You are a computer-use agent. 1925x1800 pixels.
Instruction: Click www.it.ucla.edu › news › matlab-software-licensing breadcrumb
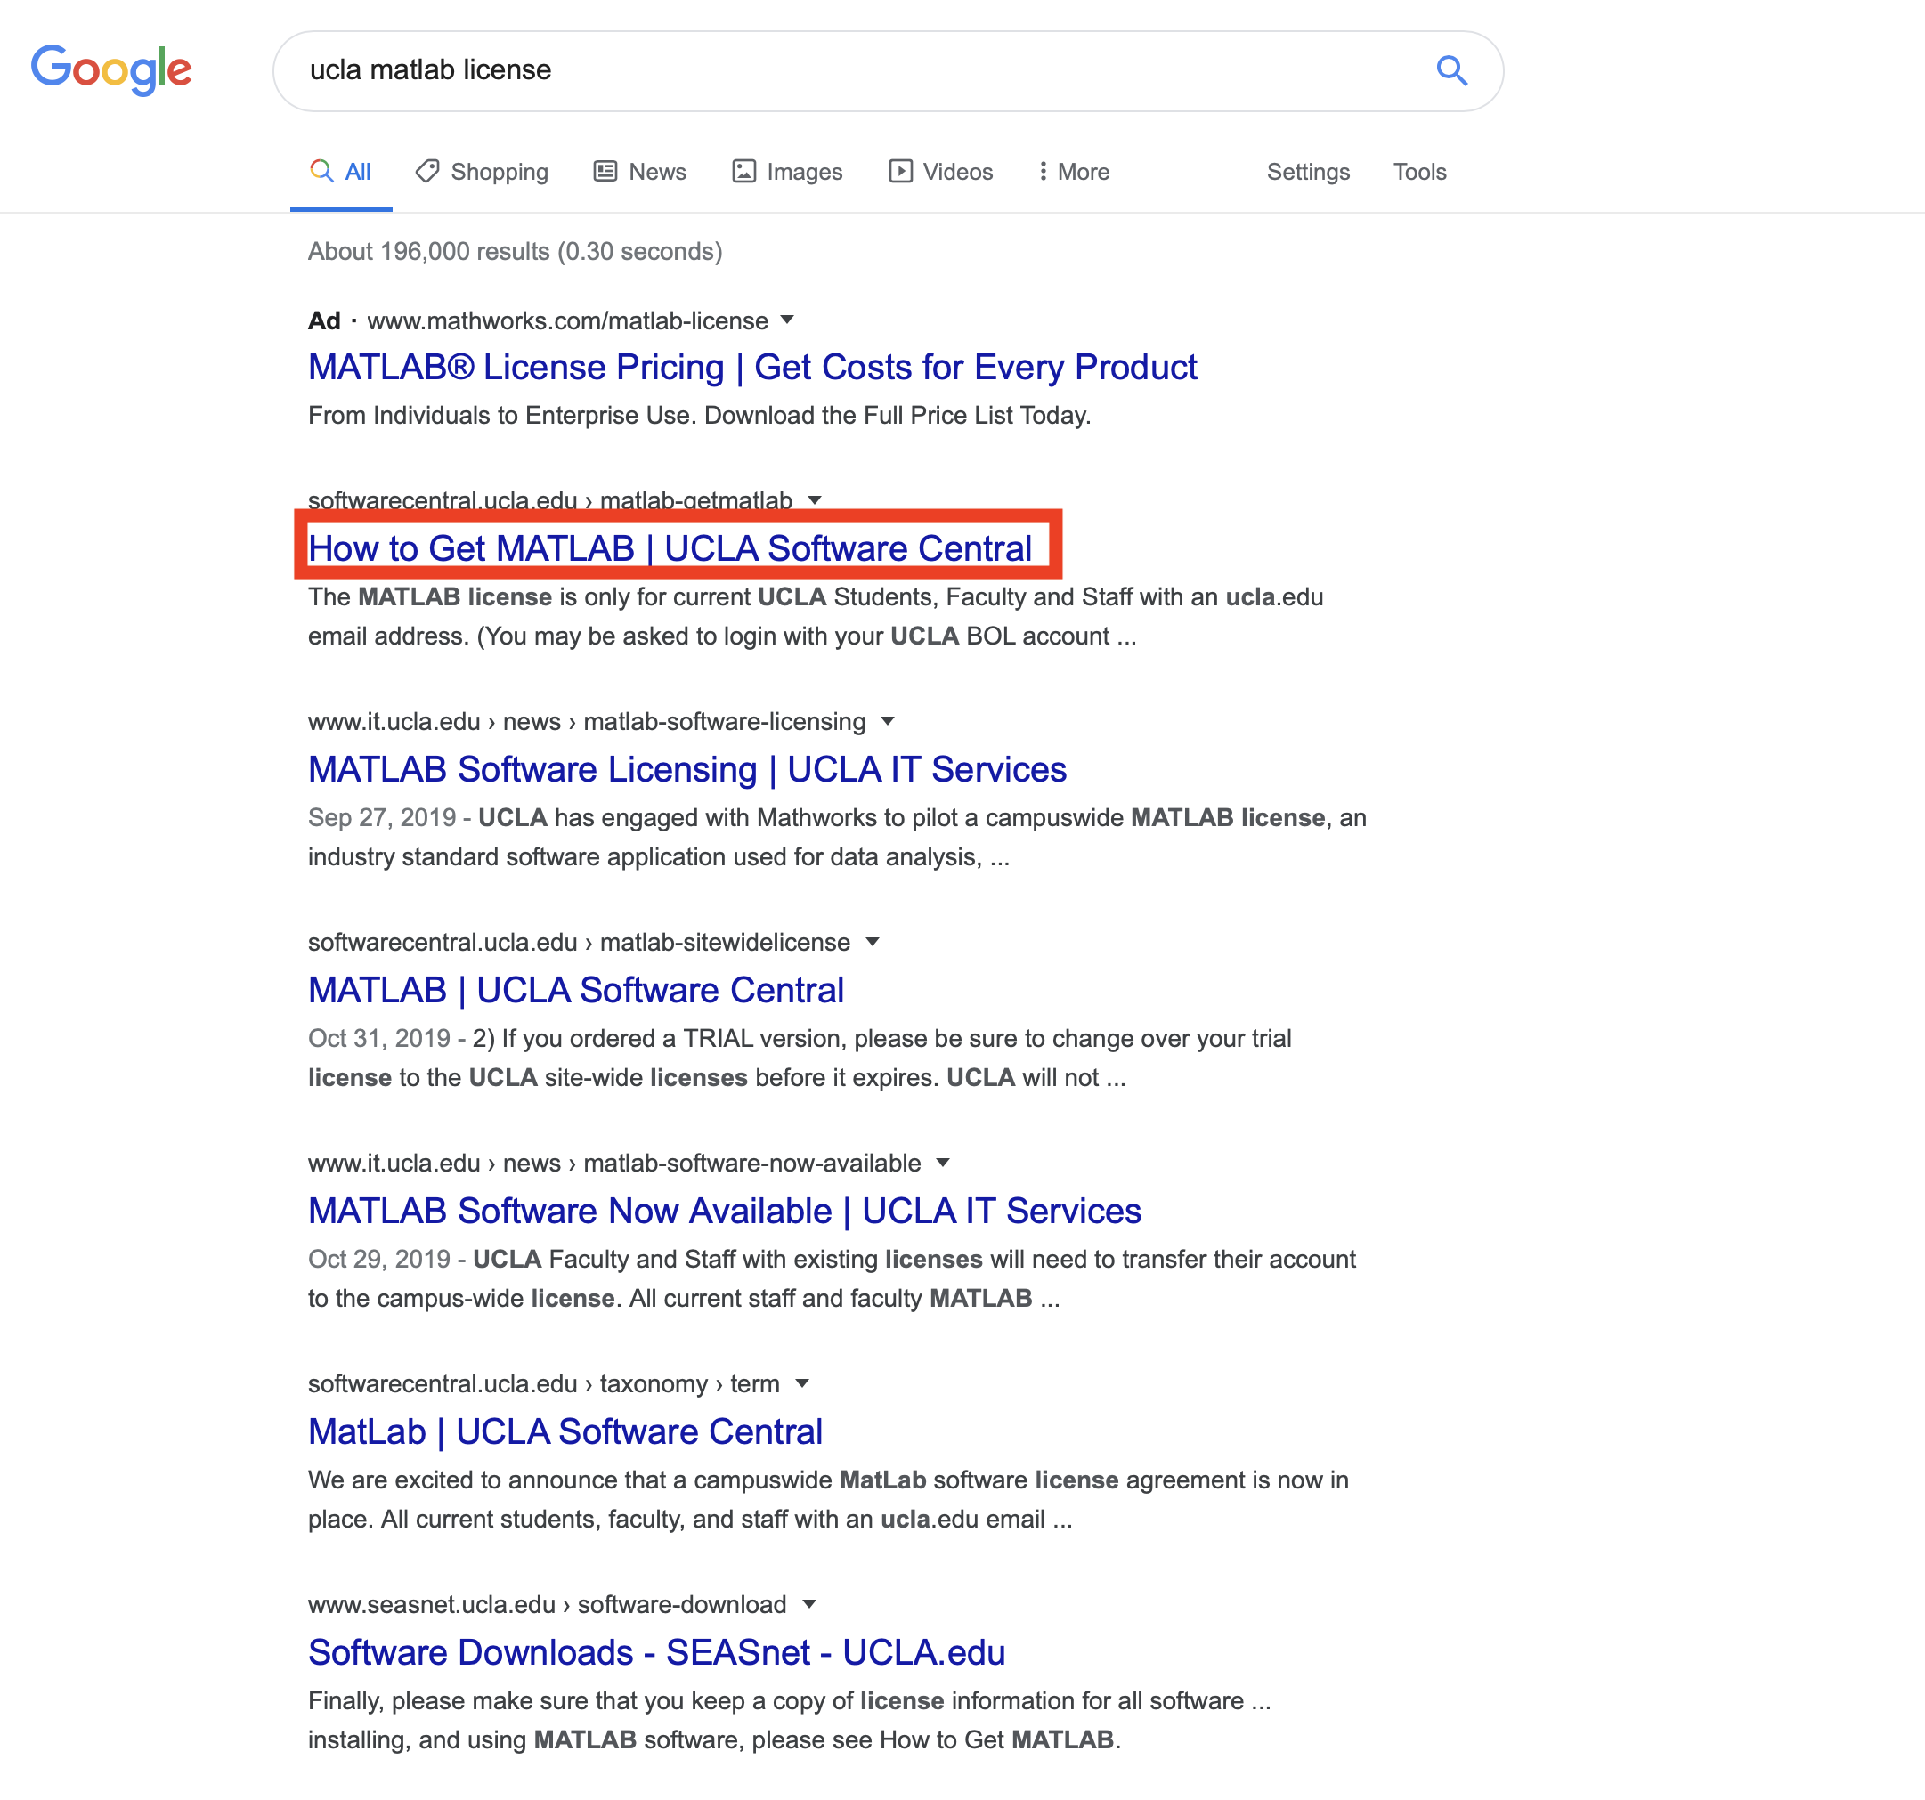[x=587, y=721]
